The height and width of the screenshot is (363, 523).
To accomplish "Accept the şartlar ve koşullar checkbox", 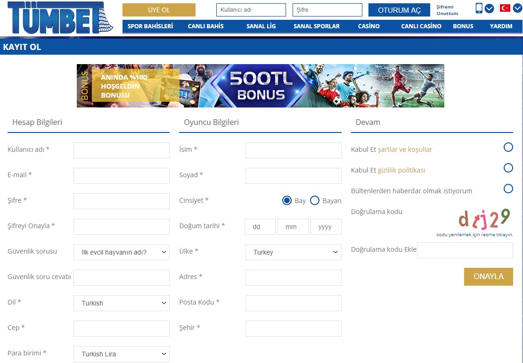I will pyautogui.click(x=508, y=147).
